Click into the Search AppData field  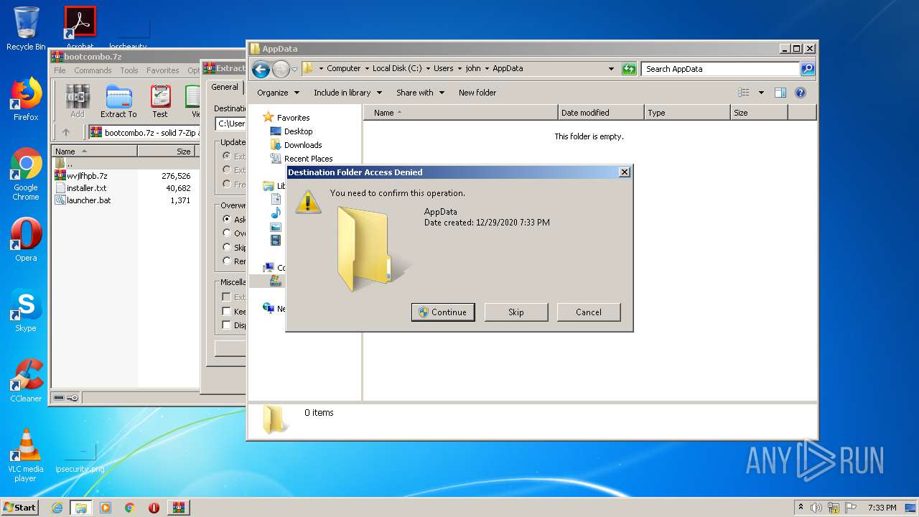coord(720,69)
